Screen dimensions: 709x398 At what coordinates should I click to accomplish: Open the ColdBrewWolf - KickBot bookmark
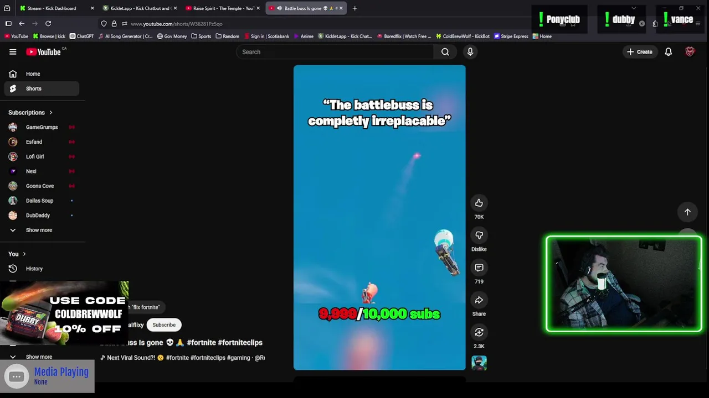click(x=463, y=36)
